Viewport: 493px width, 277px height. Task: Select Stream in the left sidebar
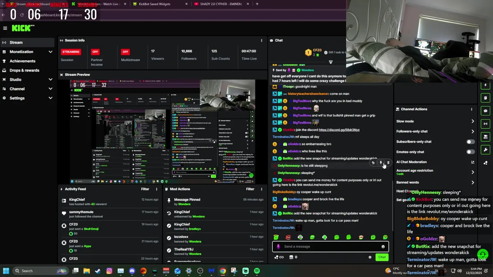pyautogui.click(x=27, y=43)
